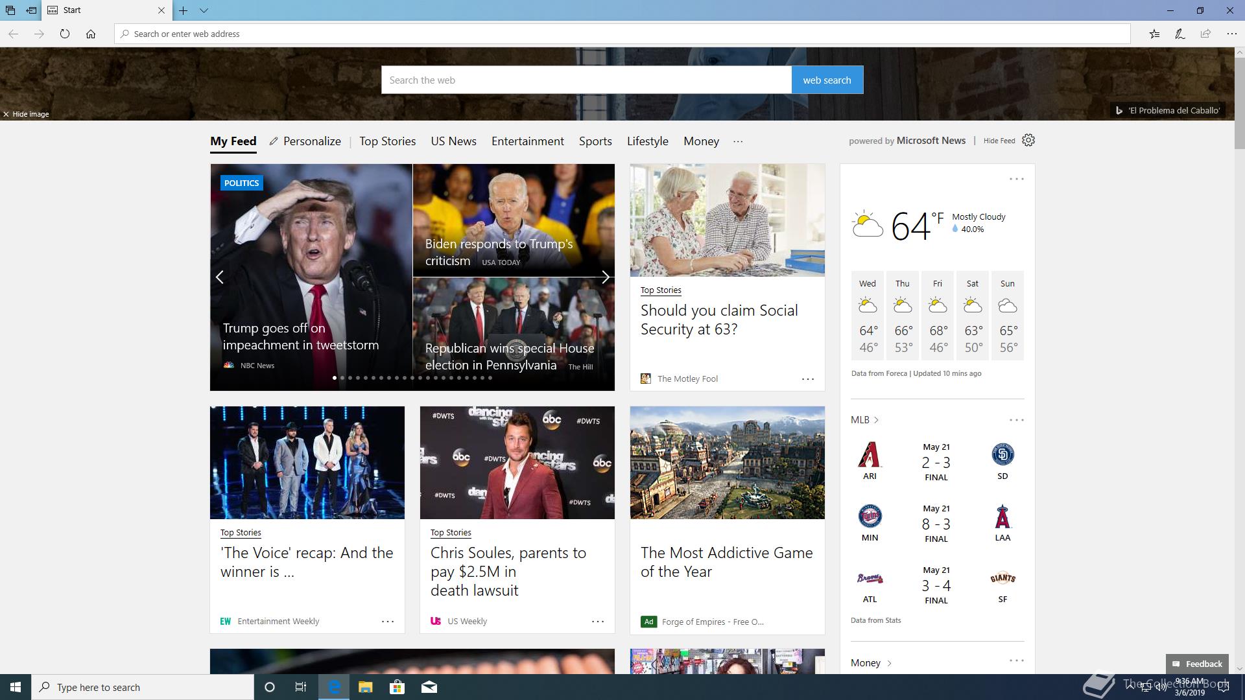Click the browser Back arrow
This screenshot has height=700, width=1245.
coord(14,34)
